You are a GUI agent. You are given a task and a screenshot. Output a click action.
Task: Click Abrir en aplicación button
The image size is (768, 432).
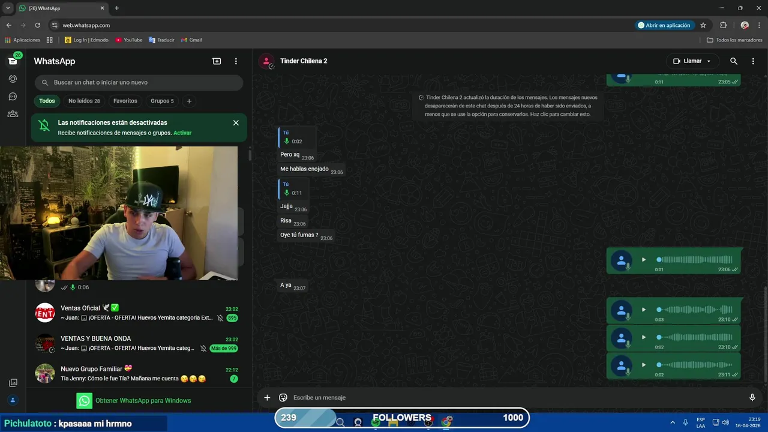(664, 25)
